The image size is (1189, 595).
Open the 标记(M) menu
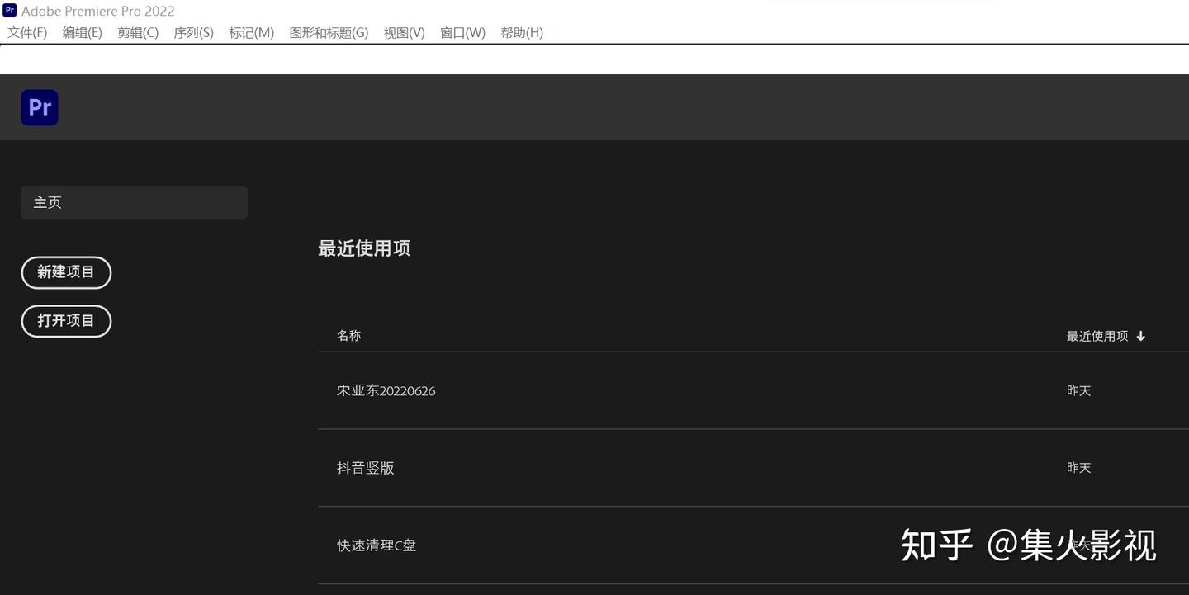click(x=250, y=33)
